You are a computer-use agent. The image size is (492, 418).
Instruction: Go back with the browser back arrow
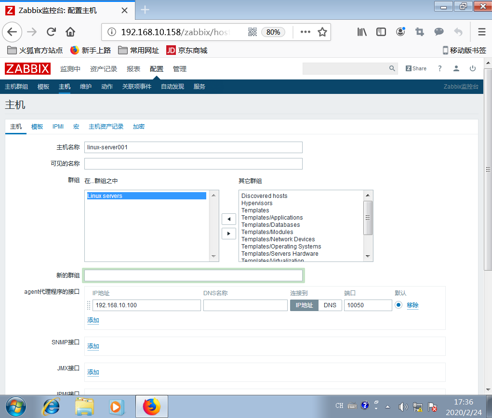[x=12, y=32]
